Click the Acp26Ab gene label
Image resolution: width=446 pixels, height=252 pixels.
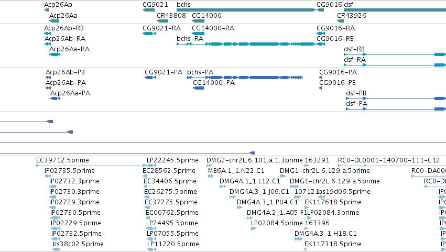[x=58, y=5]
